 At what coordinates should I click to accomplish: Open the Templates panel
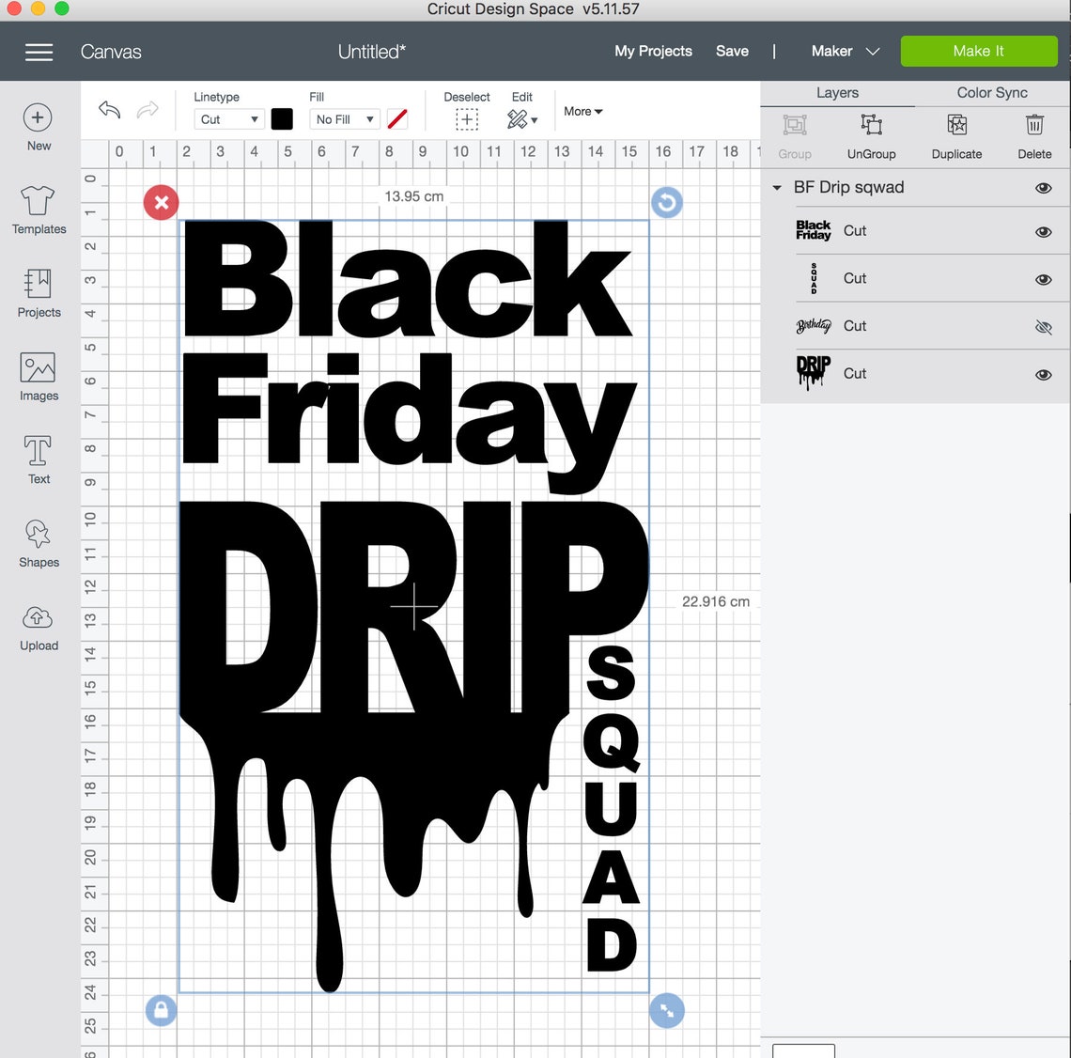pos(38,210)
